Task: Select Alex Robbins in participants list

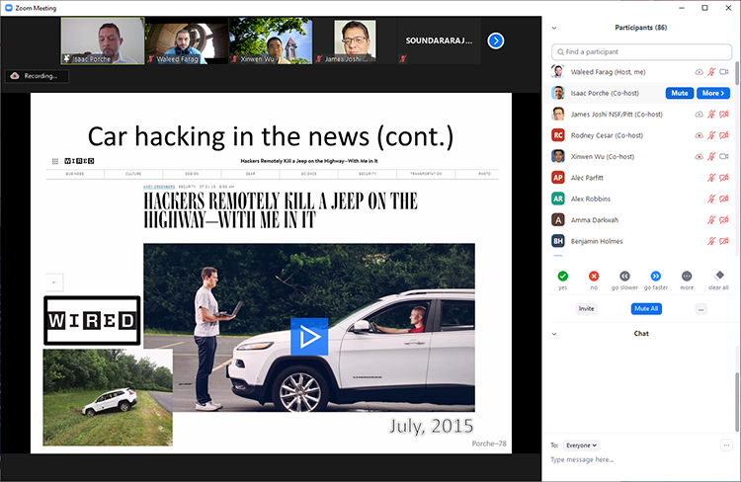Action: [640, 199]
